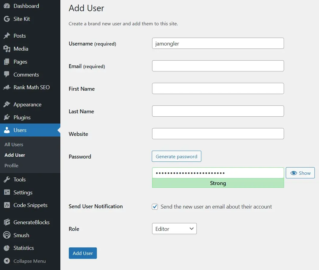Open Media library icon in sidebar
The height and width of the screenshot is (270, 319).
coord(7,49)
